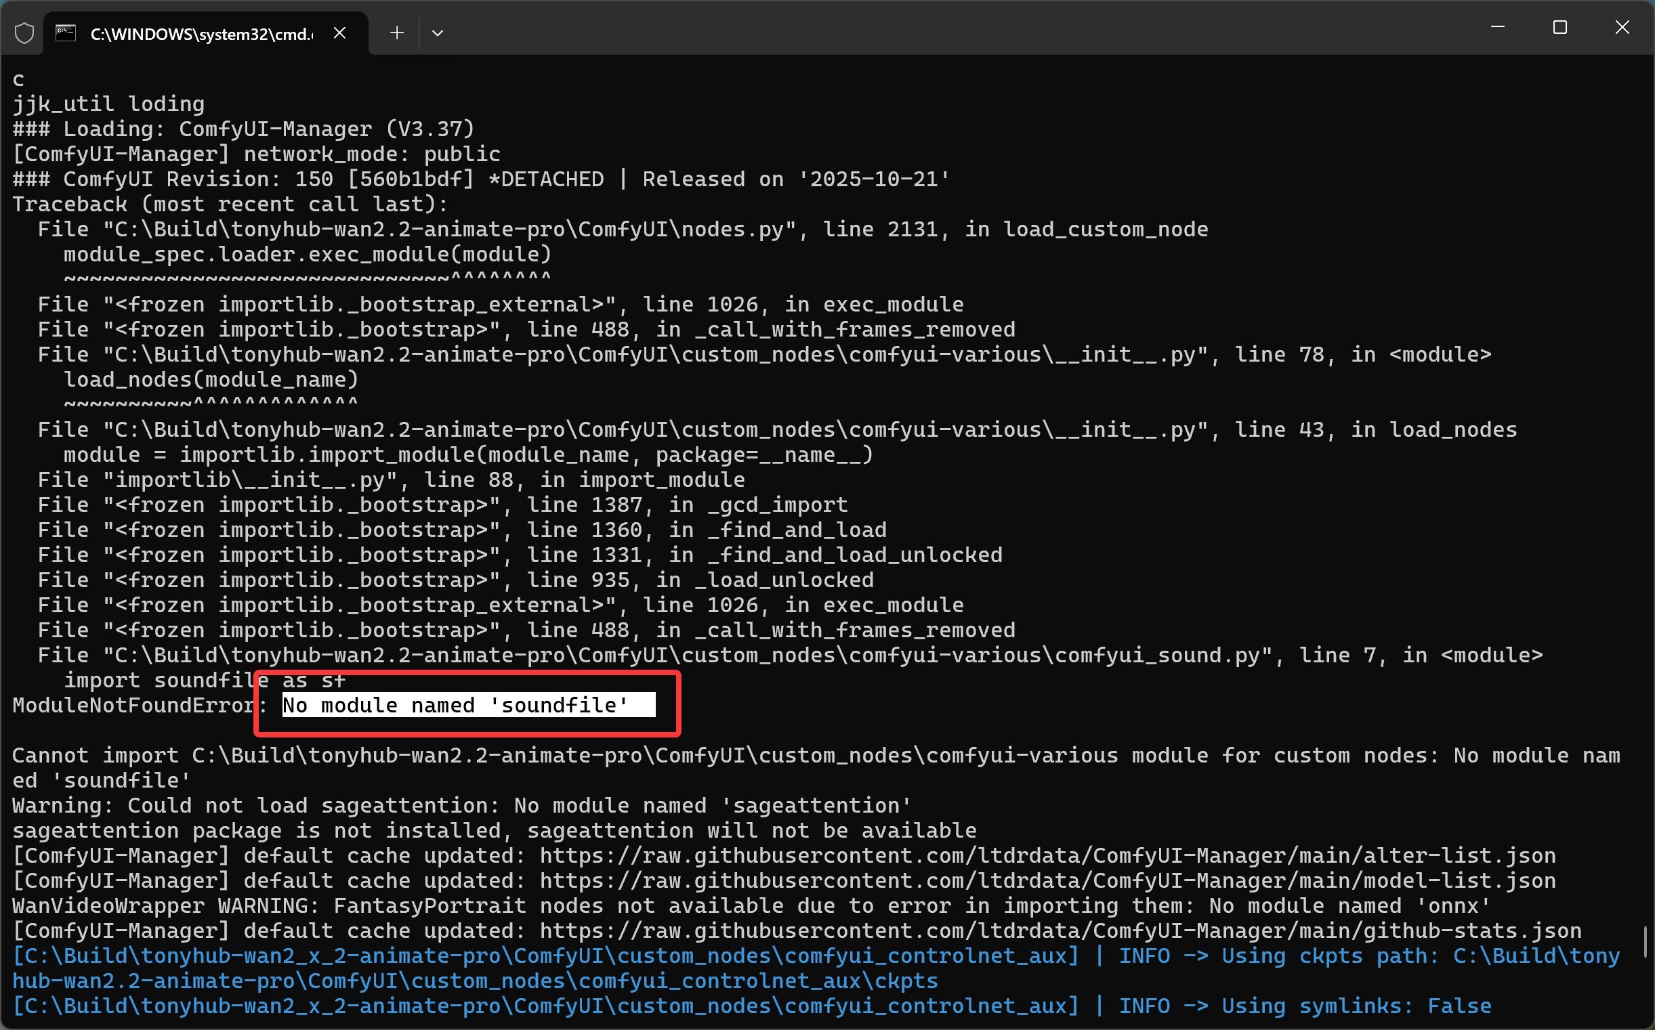1655x1030 pixels.
Task: Open a new terminal tab
Action: coord(396,33)
